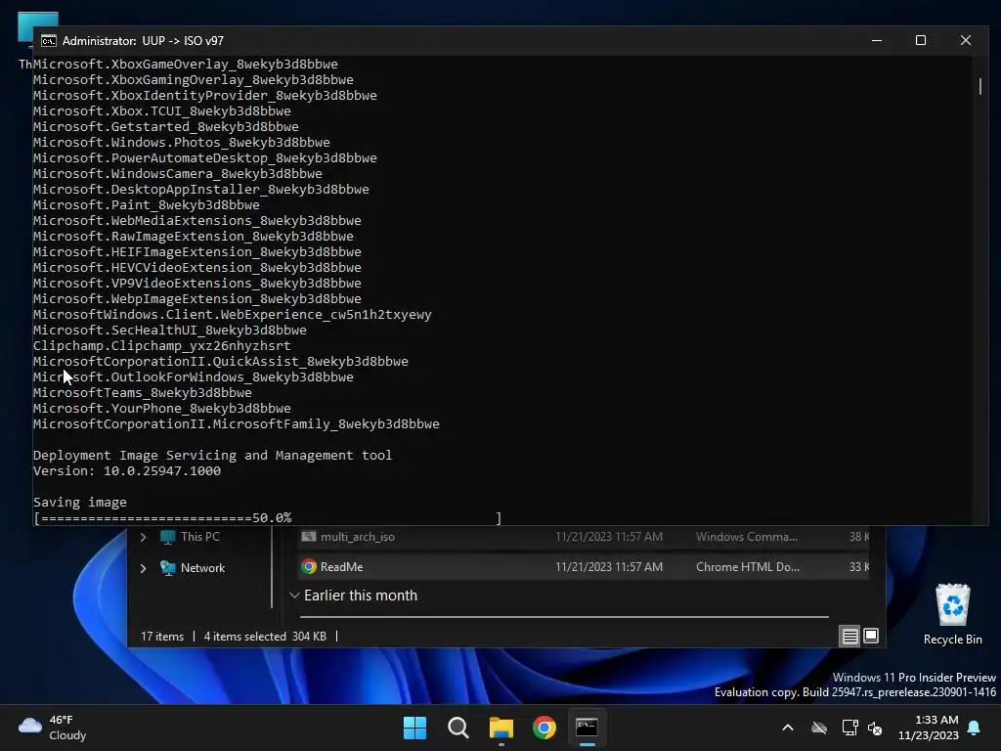Collapse the Earlier this month group

click(x=294, y=596)
